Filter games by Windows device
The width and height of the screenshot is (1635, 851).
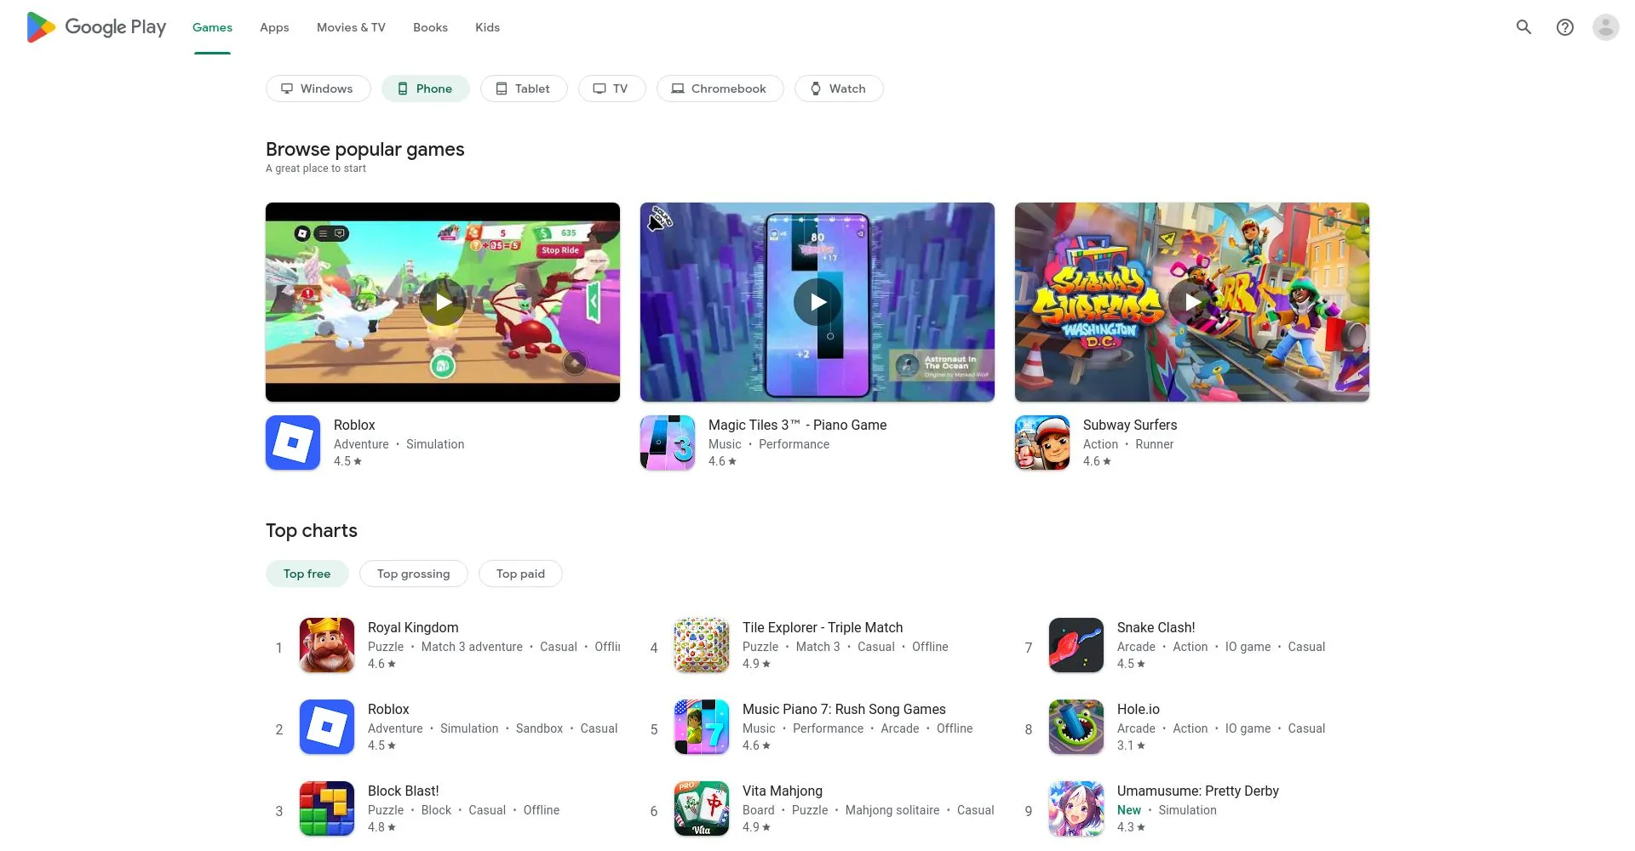pos(318,89)
